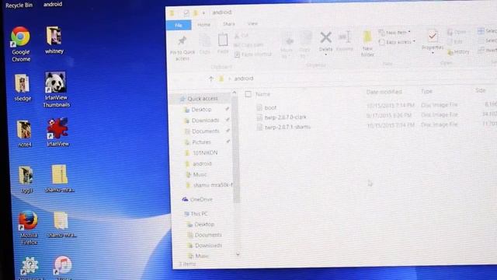The width and height of the screenshot is (497, 280).
Task: Click navigation pane scroll-down arrow
Action: point(238,254)
